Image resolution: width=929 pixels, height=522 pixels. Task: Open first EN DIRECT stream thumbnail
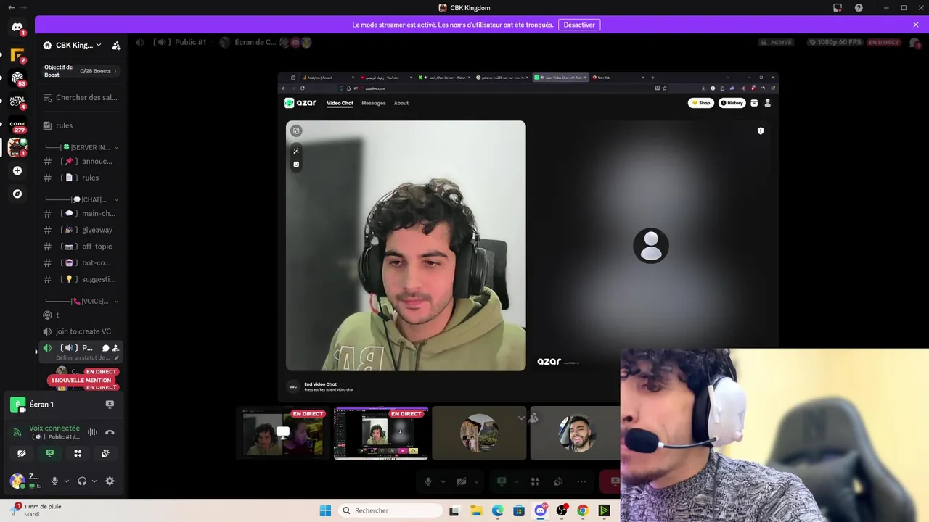pyautogui.click(x=283, y=434)
